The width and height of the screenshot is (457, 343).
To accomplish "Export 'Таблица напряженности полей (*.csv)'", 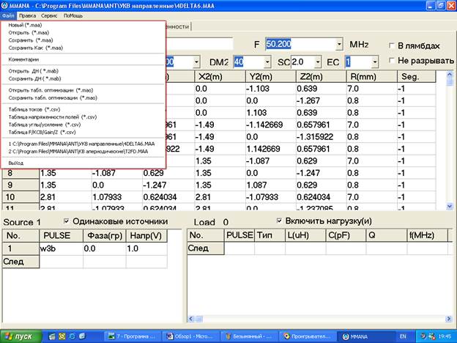I will [53, 117].
